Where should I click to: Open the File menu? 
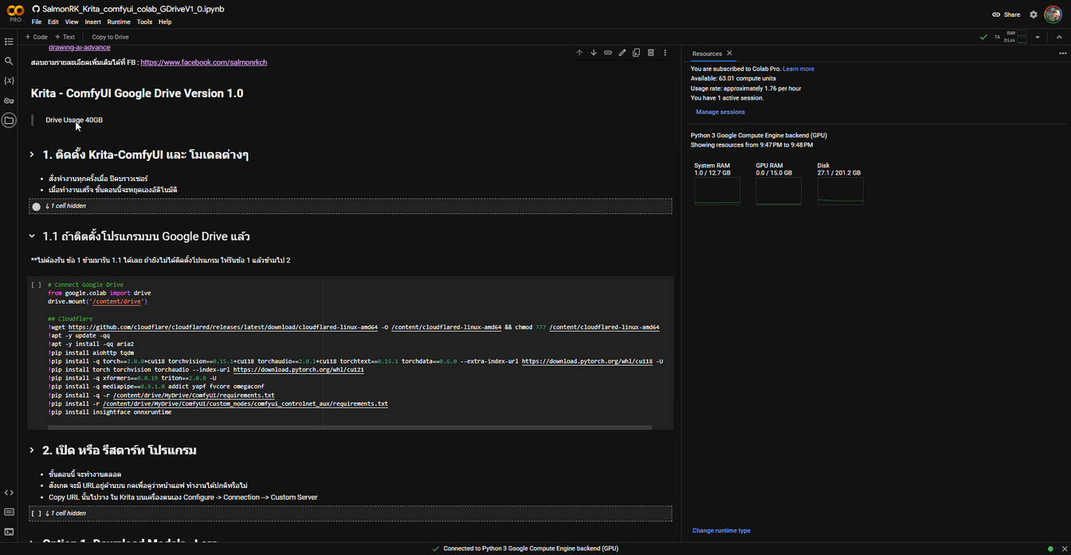click(37, 22)
